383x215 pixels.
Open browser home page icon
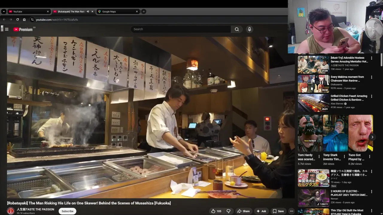tap(24, 19)
